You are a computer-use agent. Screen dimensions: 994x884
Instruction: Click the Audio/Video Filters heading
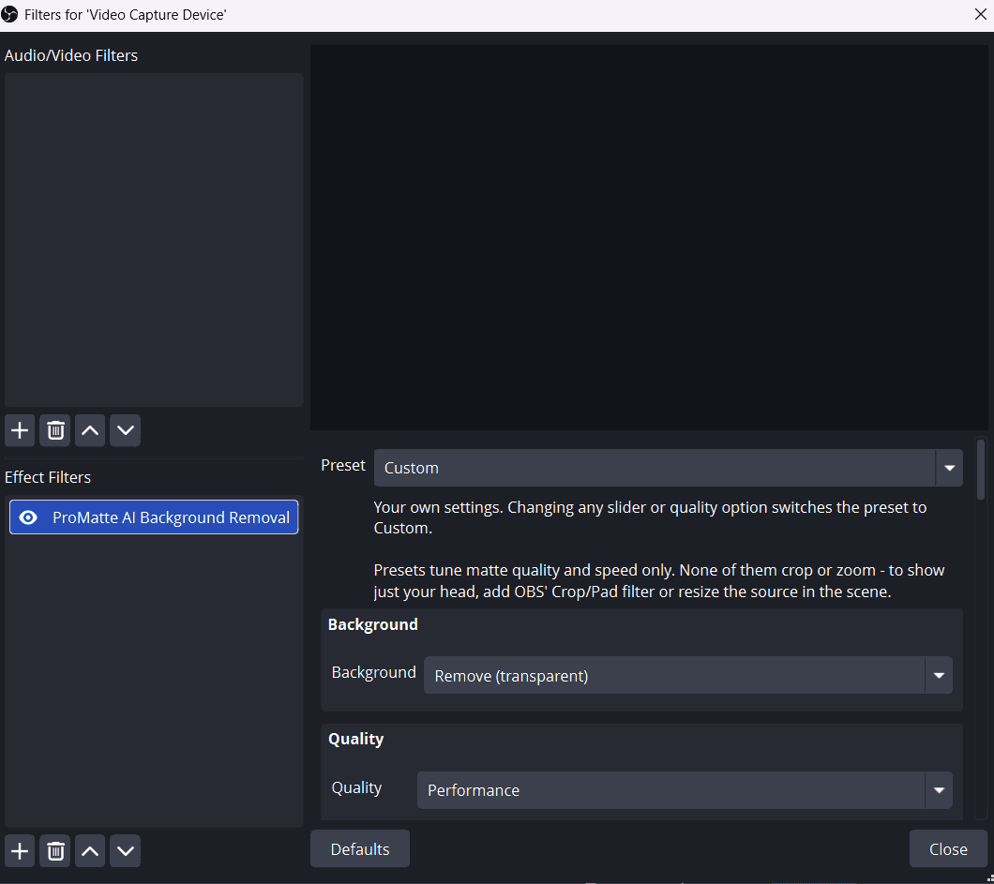click(x=71, y=55)
